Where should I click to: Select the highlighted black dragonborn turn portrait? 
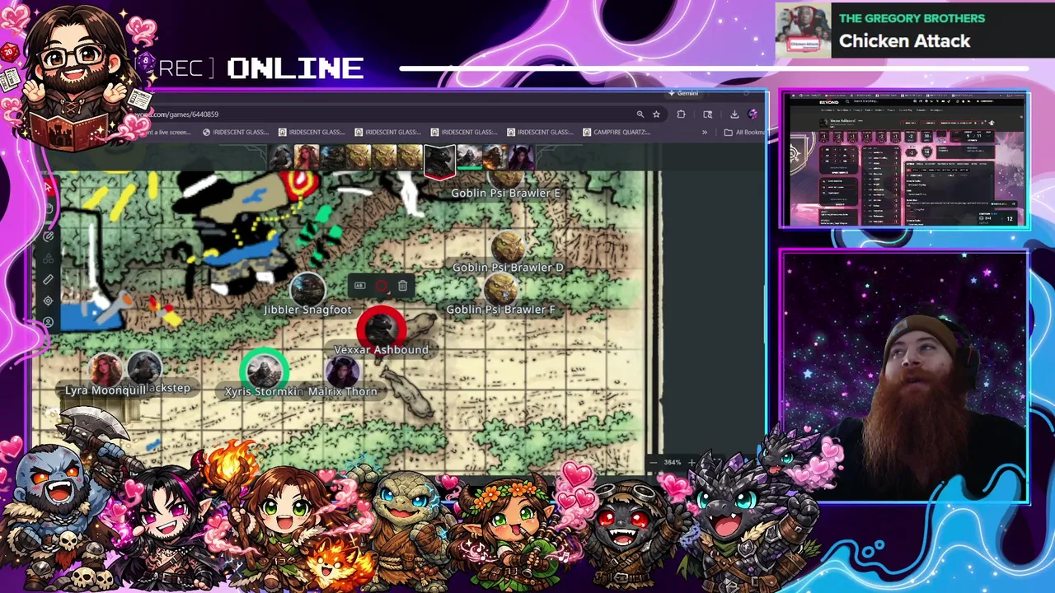click(x=439, y=161)
